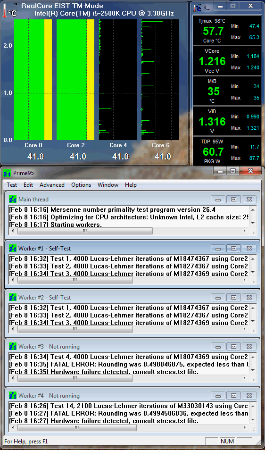Click the Max 87.7 package power value
The height and width of the screenshot is (450, 265).
click(254, 158)
